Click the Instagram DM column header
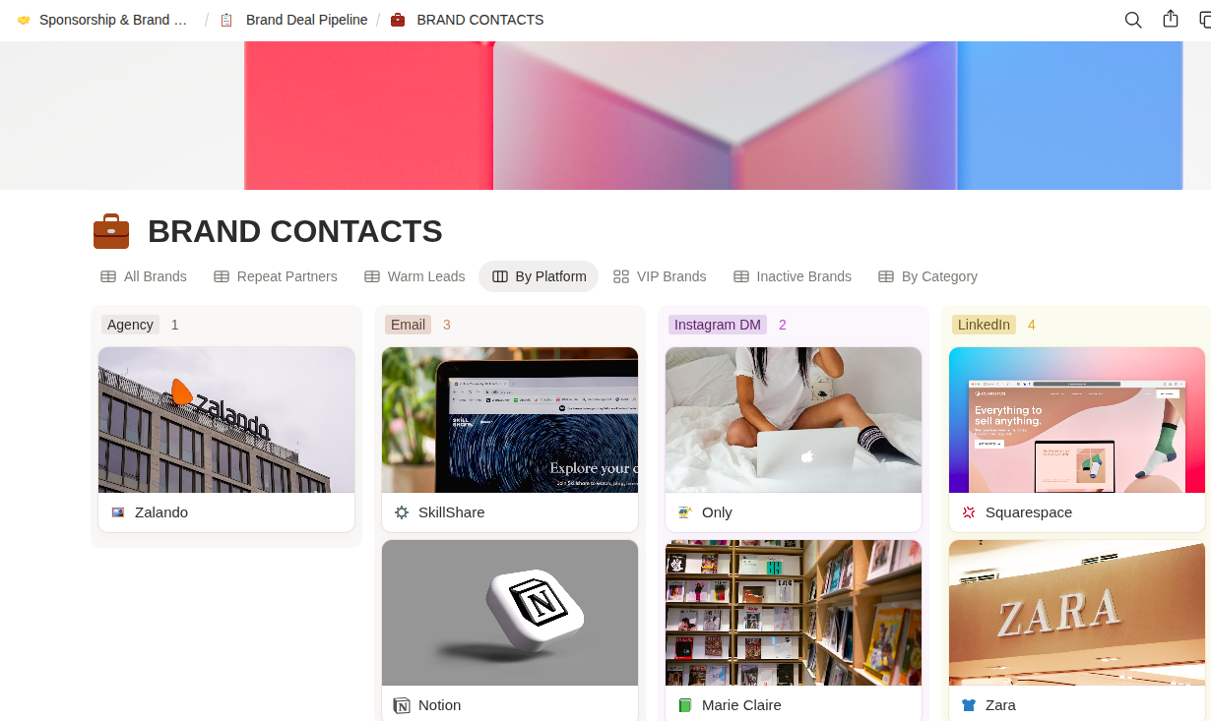Viewport: 1211px width, 721px height. [718, 325]
